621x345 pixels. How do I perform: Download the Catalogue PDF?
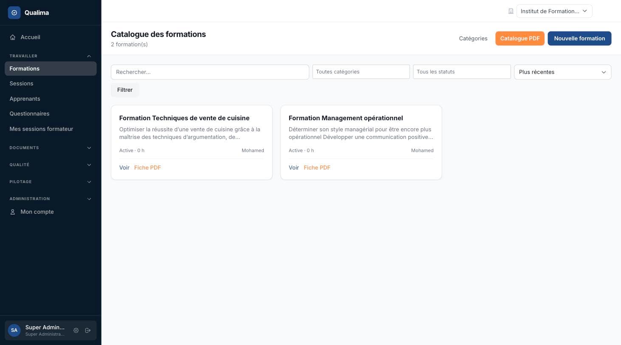pyautogui.click(x=520, y=38)
